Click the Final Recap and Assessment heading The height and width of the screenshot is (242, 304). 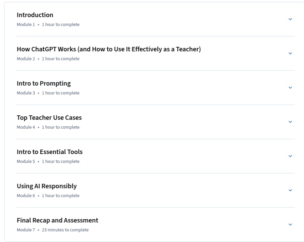coord(57,220)
